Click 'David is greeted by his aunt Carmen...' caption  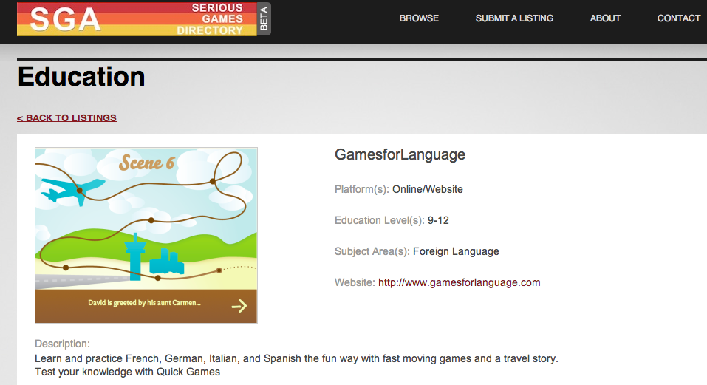(144, 303)
